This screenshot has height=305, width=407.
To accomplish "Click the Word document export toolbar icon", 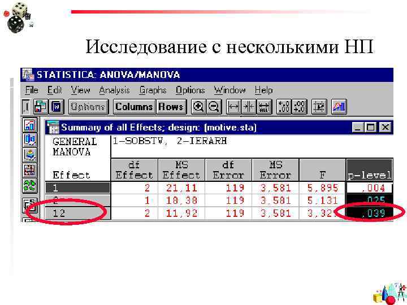I will pyautogui.click(x=57, y=107).
